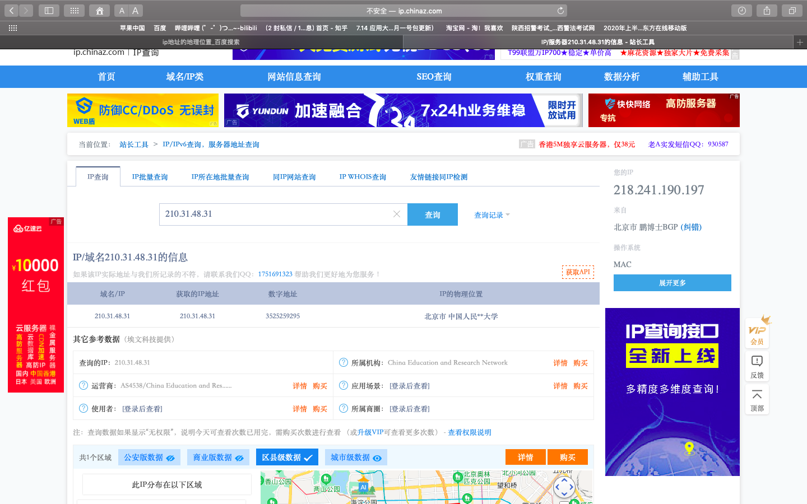Image resolution: width=807 pixels, height=504 pixels.
Task: Open the SEO查询 navigation menu
Action: [434, 77]
